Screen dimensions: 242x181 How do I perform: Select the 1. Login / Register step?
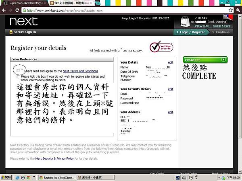coord(191,32)
